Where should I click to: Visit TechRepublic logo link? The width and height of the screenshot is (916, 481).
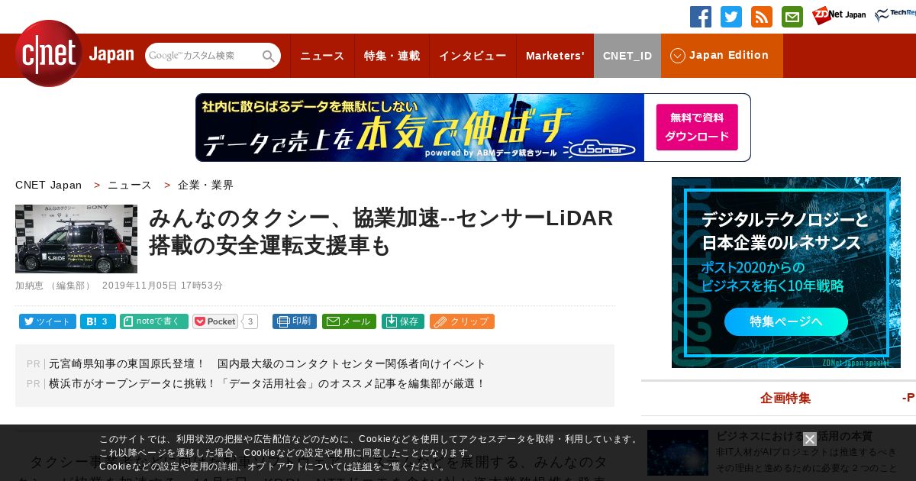(x=895, y=15)
